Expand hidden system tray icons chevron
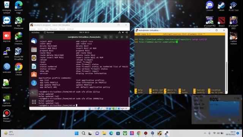243x137 pixels. tap(205, 133)
